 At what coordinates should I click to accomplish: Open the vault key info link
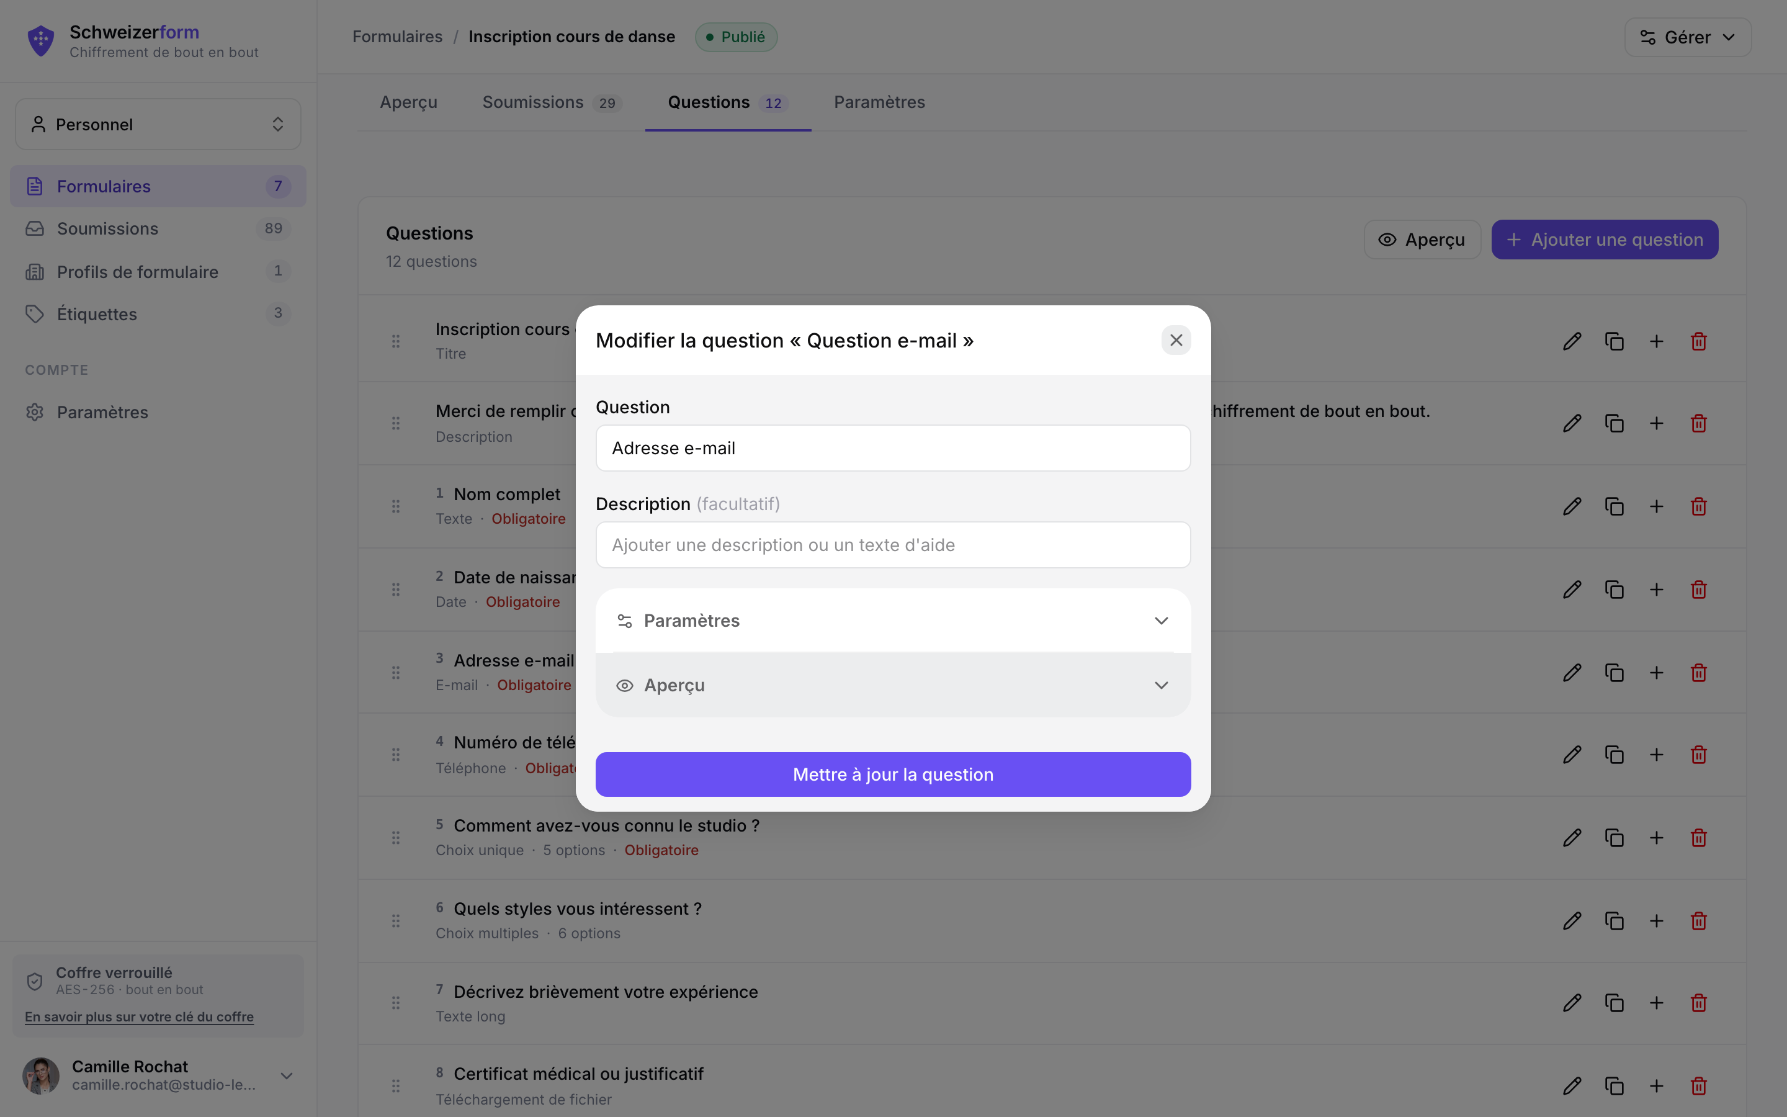139,1016
